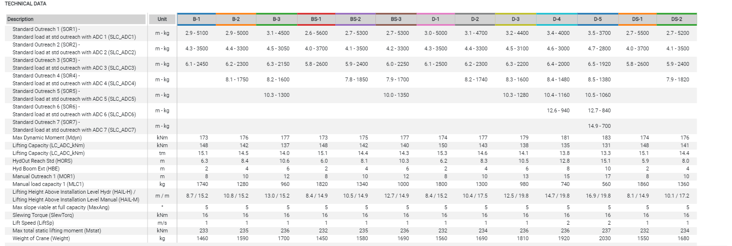Click the 2030 crane weight value
This screenshot has height=246, width=732.
click(x=598, y=238)
